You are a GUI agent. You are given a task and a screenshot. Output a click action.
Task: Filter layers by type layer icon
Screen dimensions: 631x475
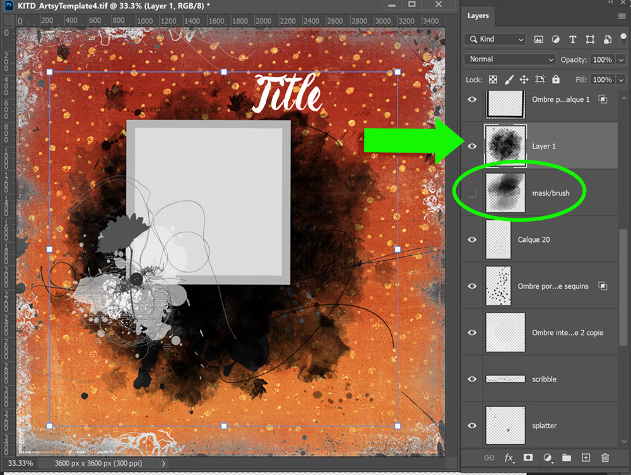click(x=573, y=39)
